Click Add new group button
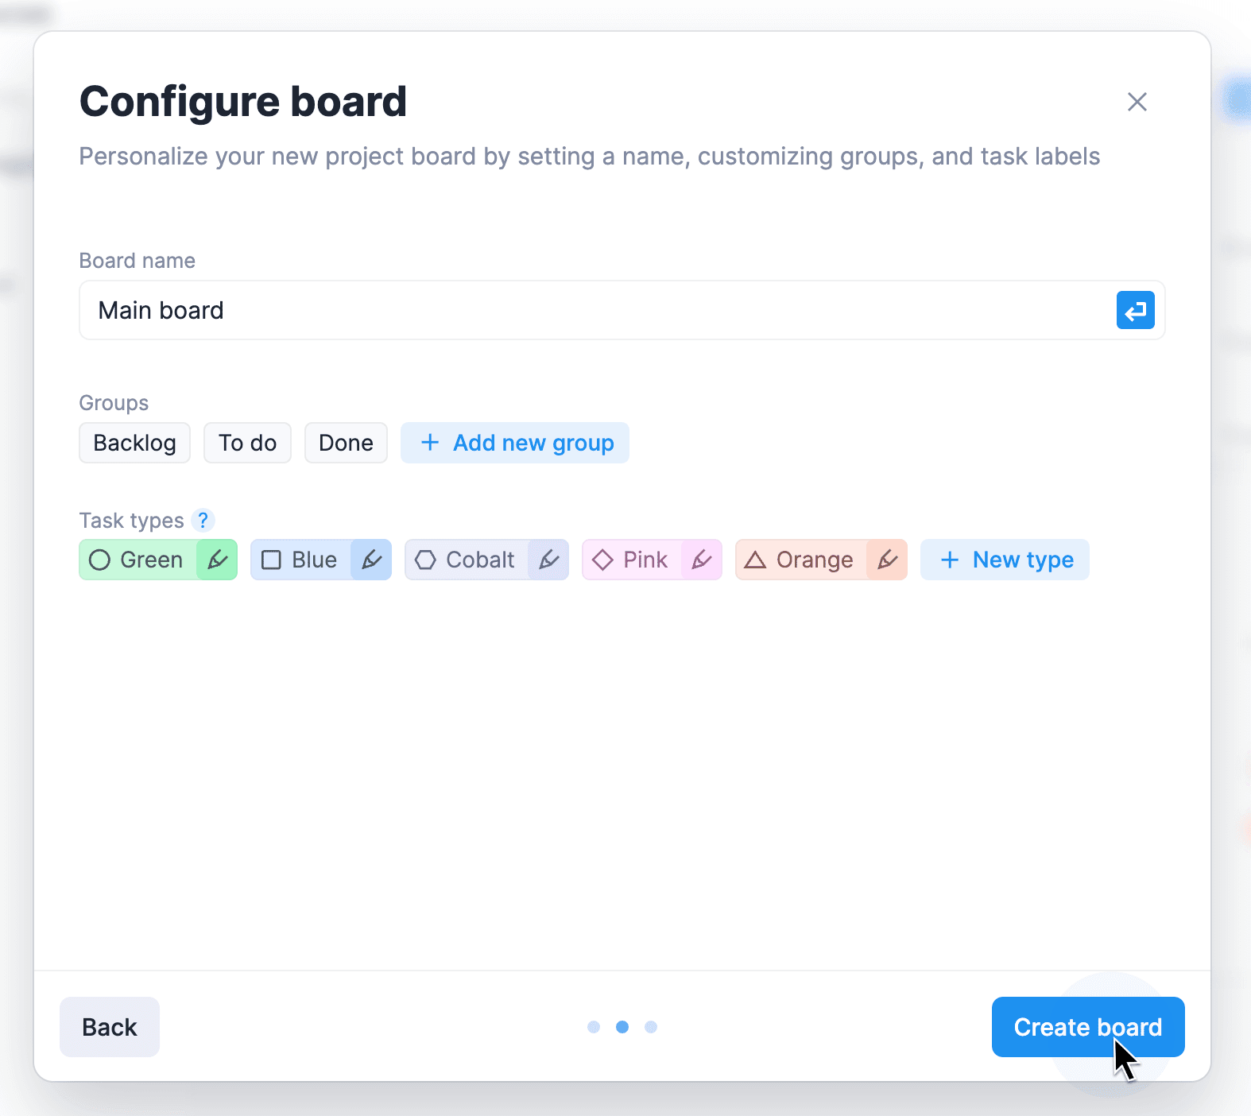The height and width of the screenshot is (1116, 1251). (515, 443)
